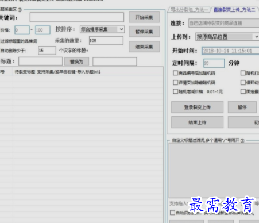Pause collection with 暂停采集 button
259x223 pixels.
tap(144, 32)
